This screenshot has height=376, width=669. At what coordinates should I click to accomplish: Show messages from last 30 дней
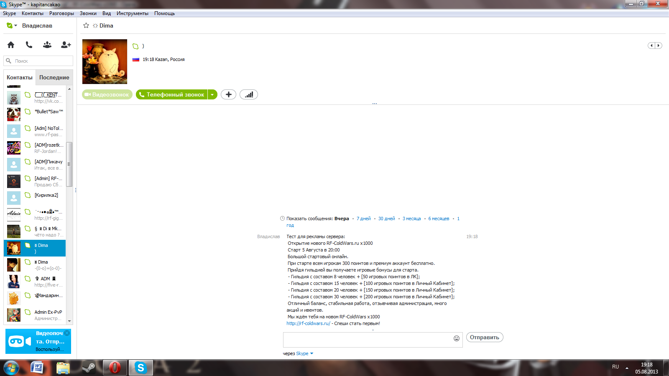coord(386,218)
